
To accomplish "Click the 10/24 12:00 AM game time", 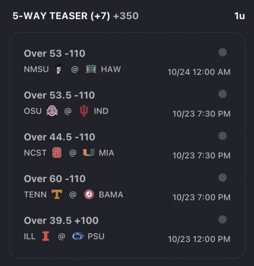I will coord(199,72).
